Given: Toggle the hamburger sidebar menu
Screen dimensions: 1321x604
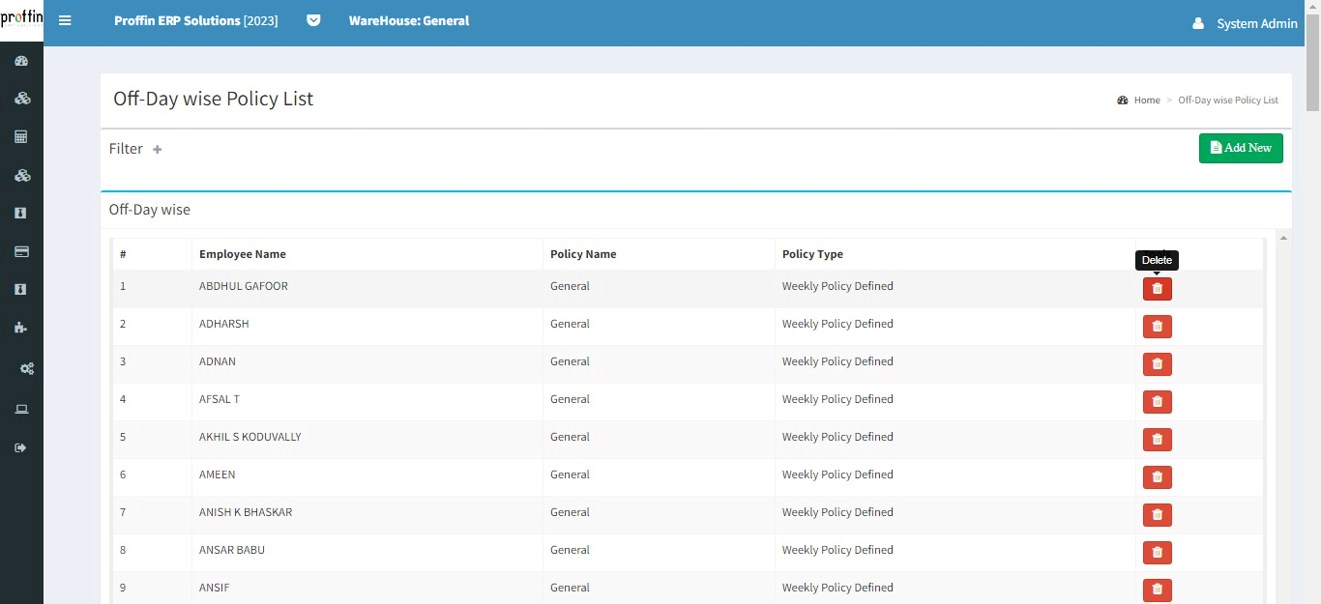Looking at the screenshot, I should 65,20.
